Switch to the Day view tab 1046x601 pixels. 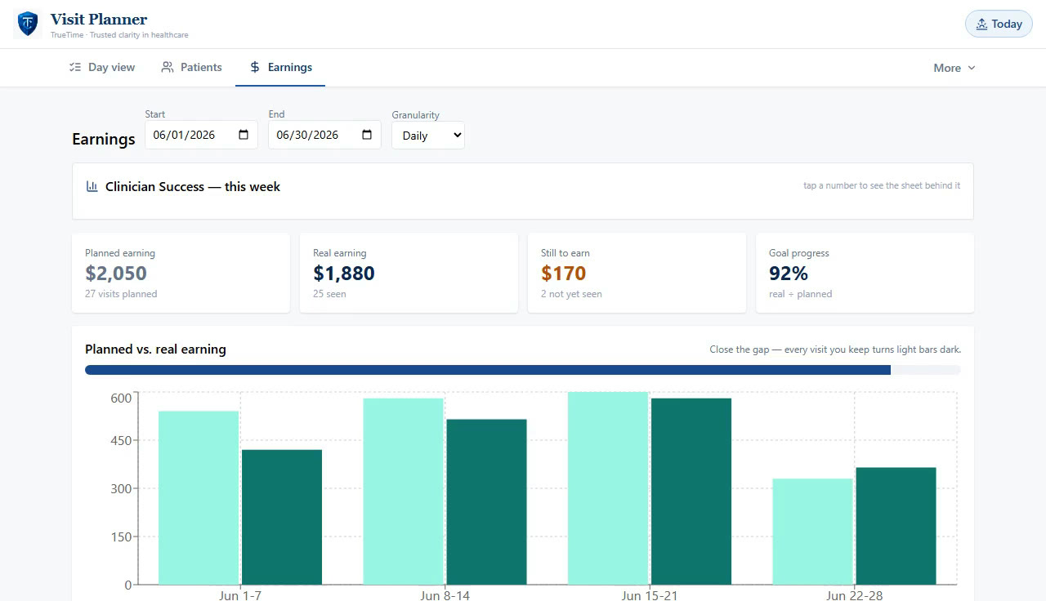coord(102,67)
